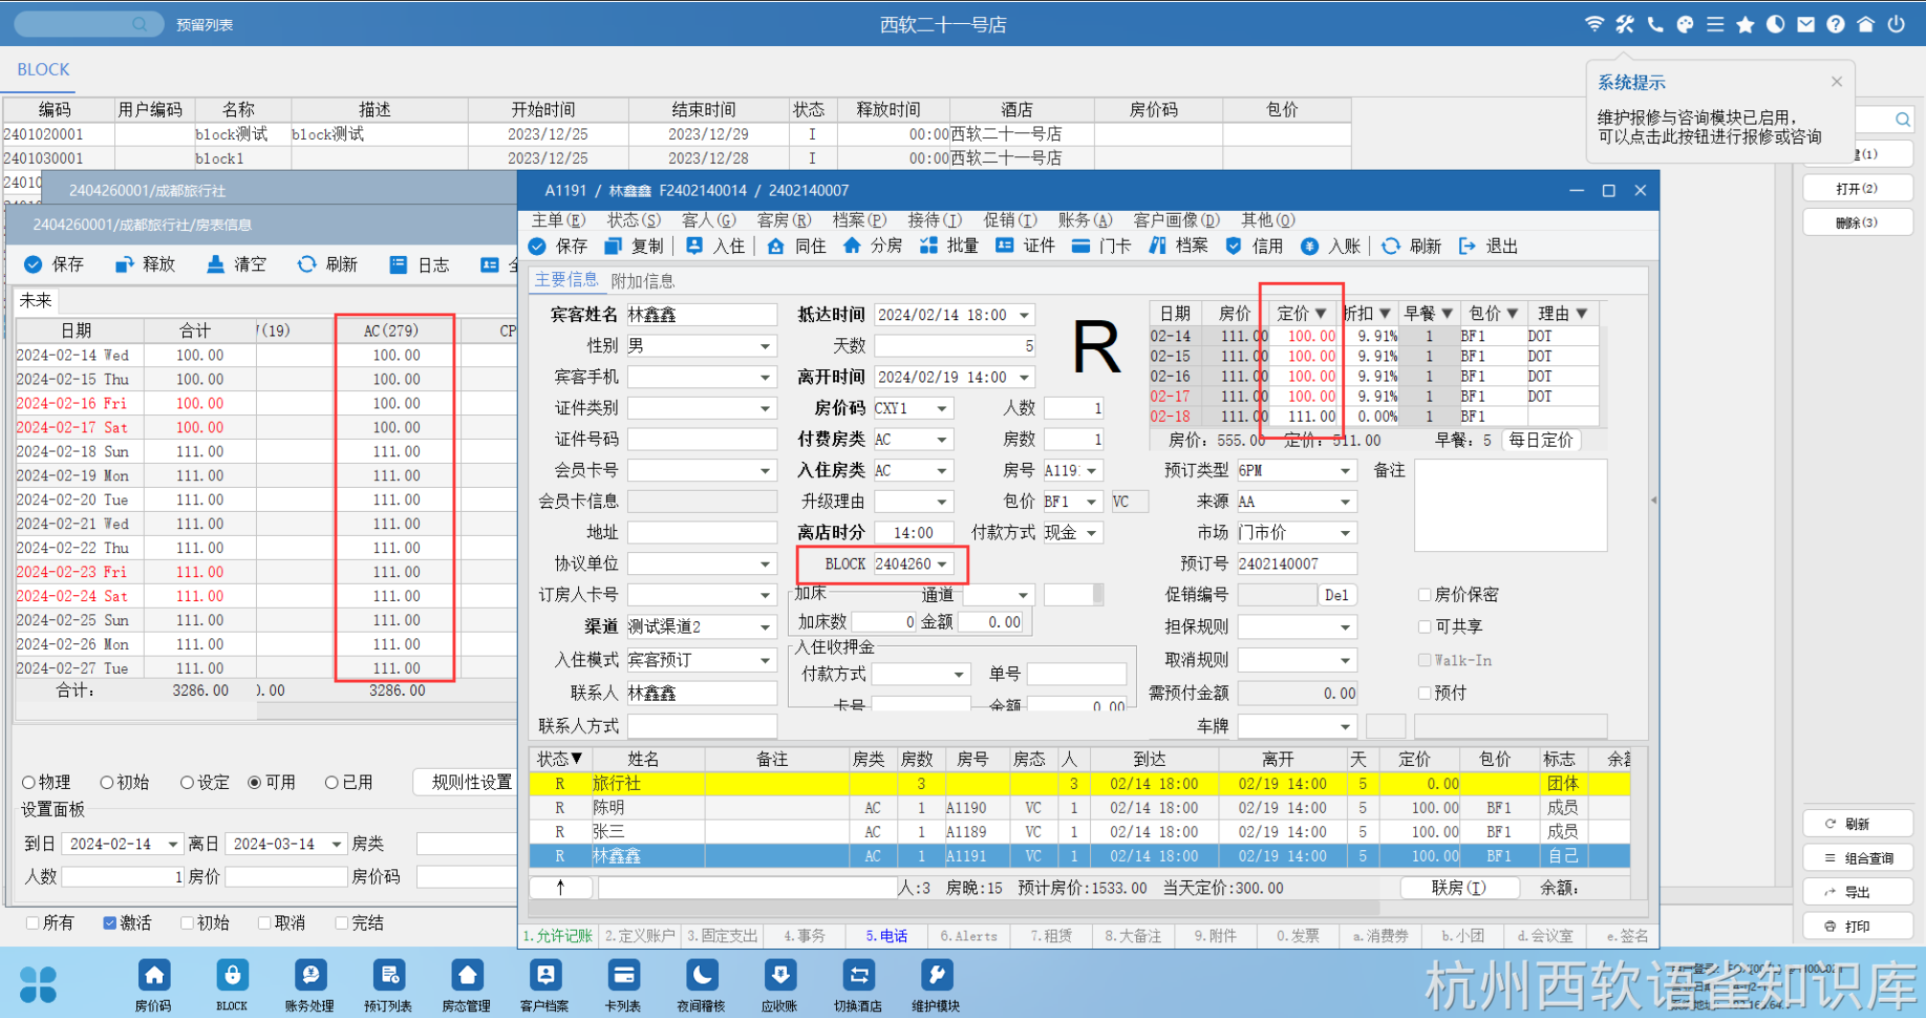Click the star favorites icon in the top bar
1926x1018 pixels.
1745,24
